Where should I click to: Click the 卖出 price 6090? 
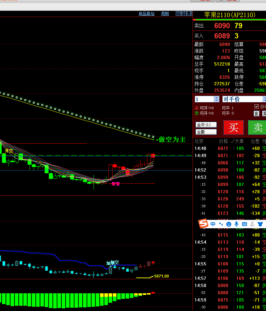[222, 26]
